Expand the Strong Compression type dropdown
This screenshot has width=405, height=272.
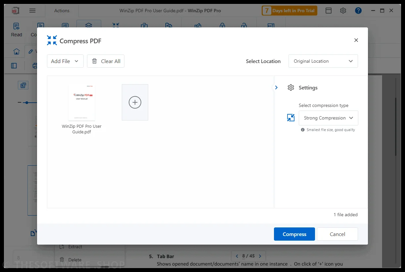(x=328, y=118)
